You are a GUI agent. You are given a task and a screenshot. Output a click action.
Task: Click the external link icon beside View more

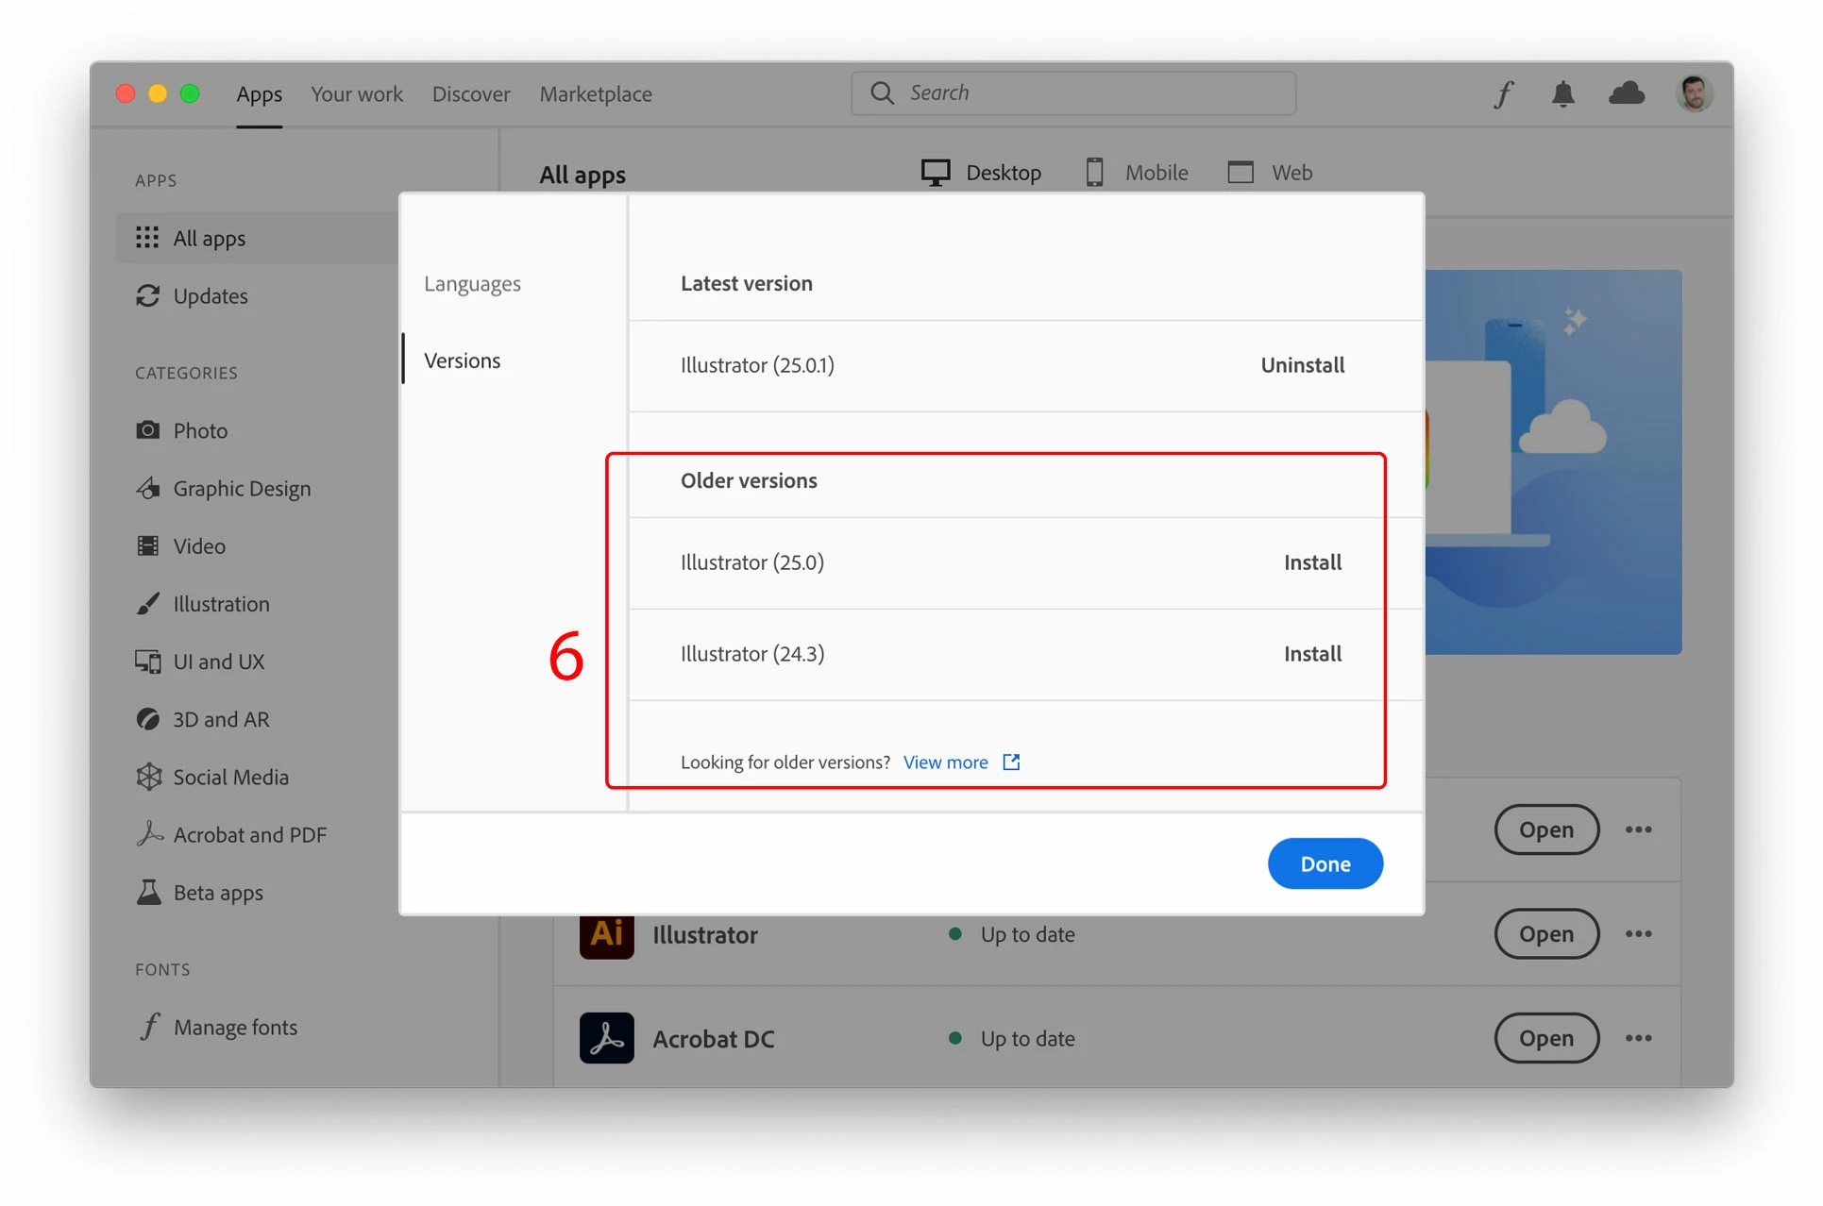click(1011, 762)
